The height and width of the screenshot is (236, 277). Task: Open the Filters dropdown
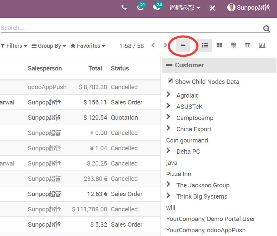[x=14, y=46]
